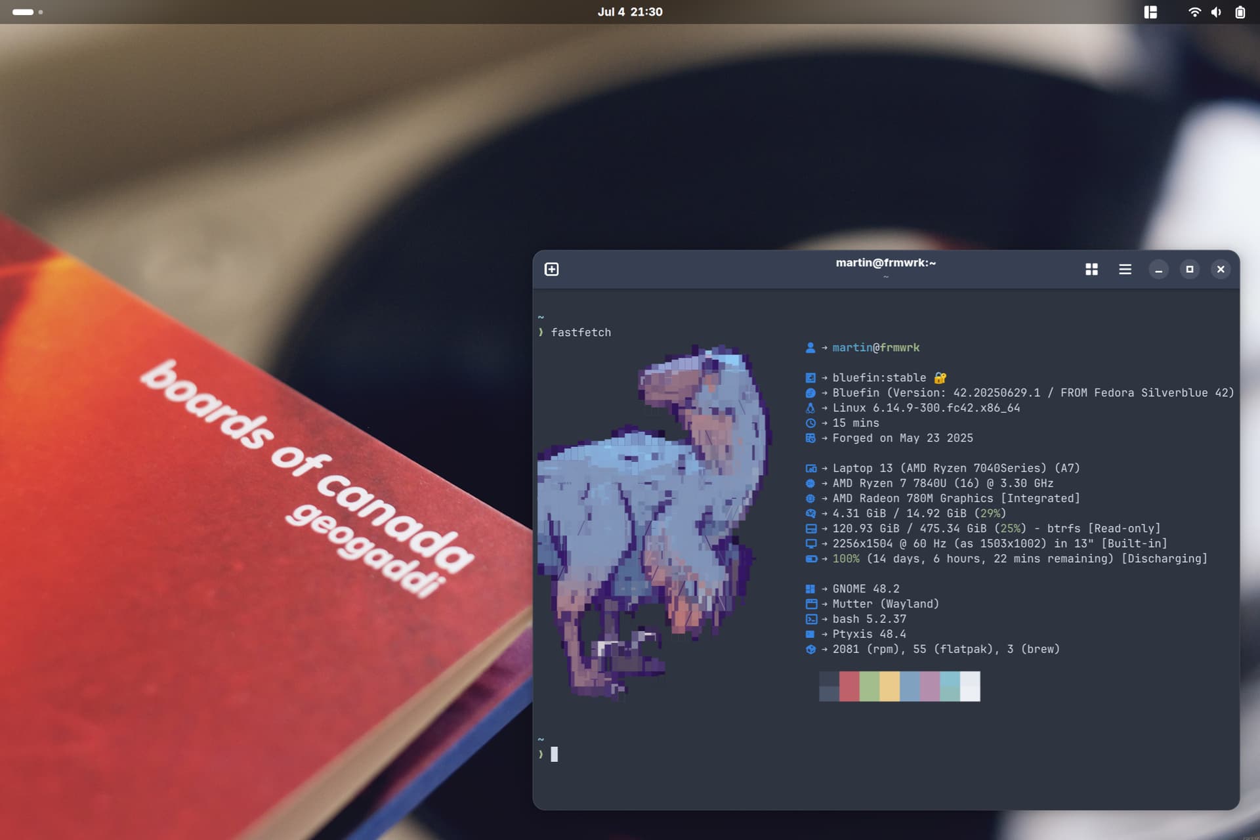
Task: Click the laptop icon beside Laptop 13
Action: pos(811,469)
